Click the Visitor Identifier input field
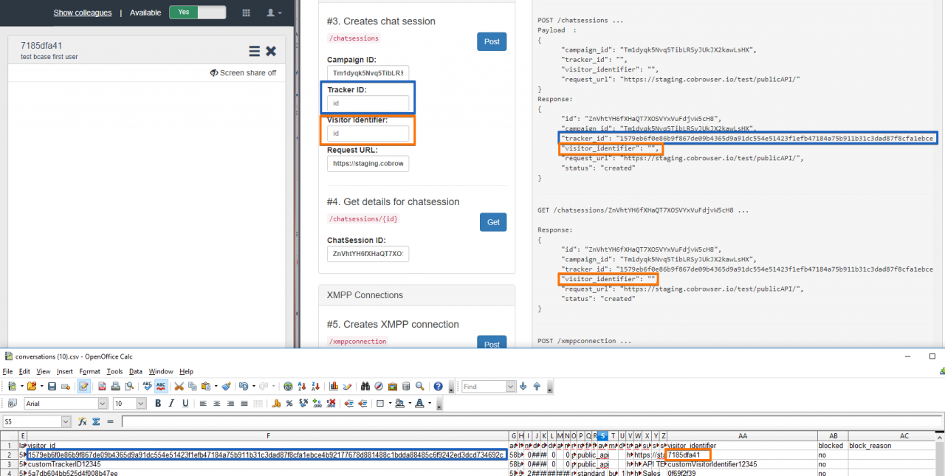 [368, 134]
